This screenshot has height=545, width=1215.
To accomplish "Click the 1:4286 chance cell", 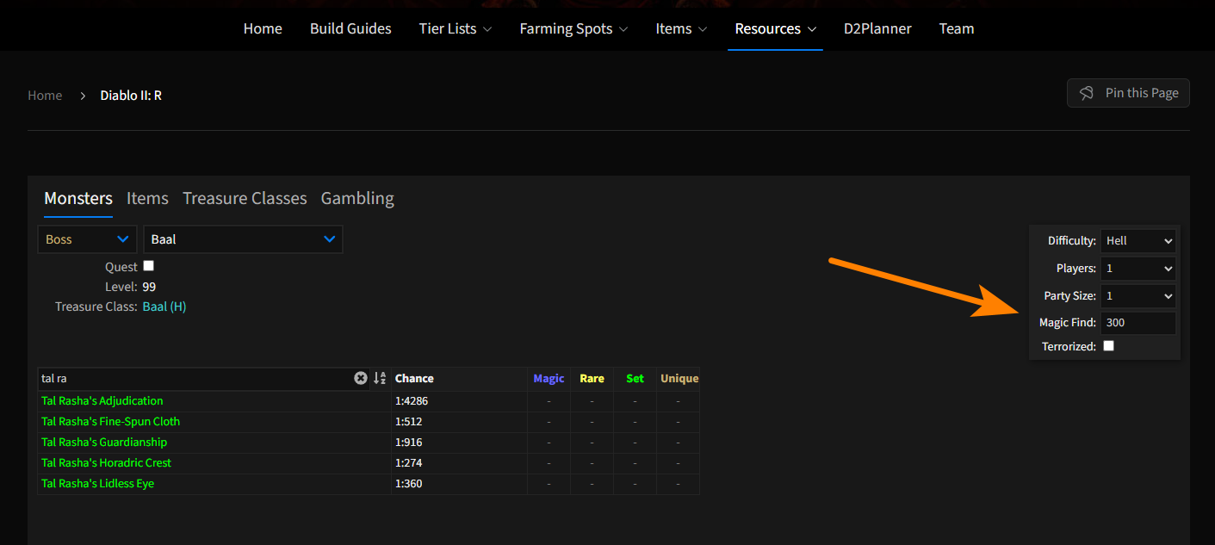I will pos(459,400).
